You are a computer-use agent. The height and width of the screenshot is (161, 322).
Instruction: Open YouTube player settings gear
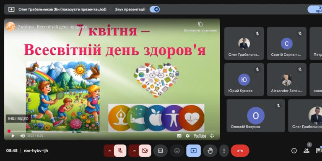click(x=188, y=136)
